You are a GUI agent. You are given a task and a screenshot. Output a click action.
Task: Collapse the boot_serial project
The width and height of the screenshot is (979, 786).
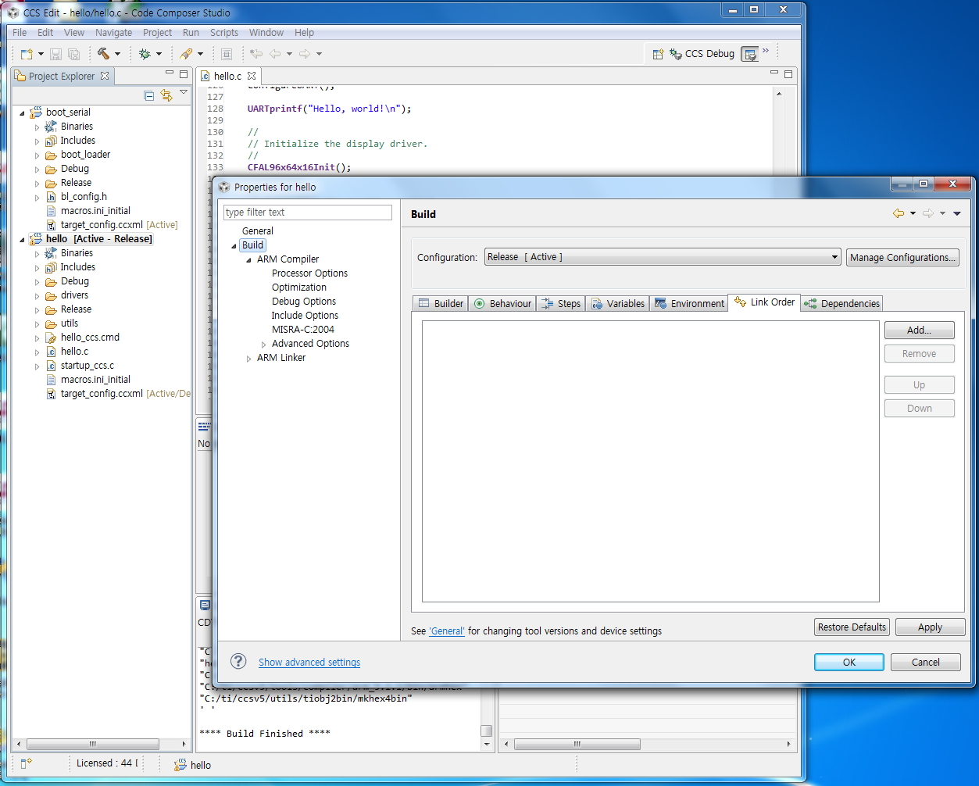[22, 113]
